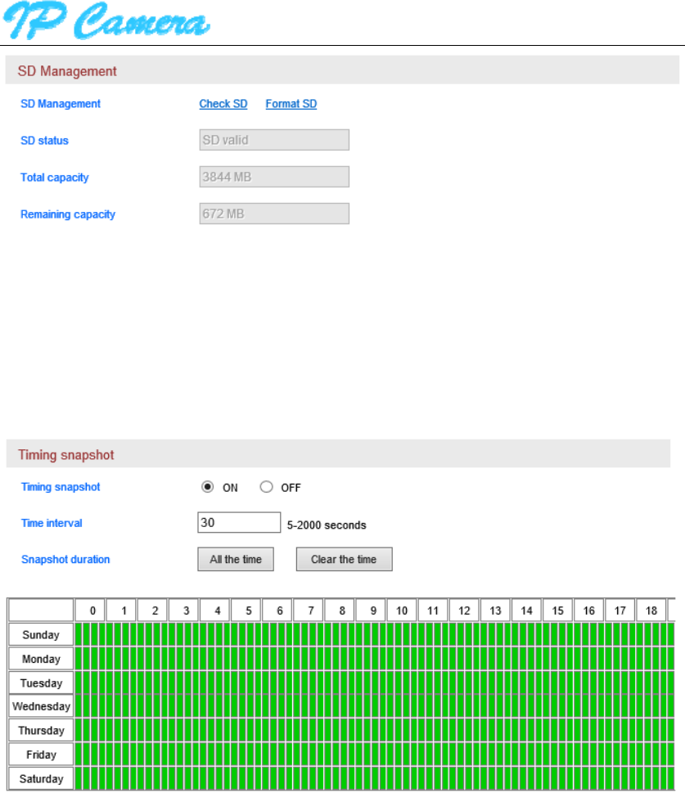Select hour 4 column header
Viewport: 685px width, 802px height.
click(x=215, y=611)
